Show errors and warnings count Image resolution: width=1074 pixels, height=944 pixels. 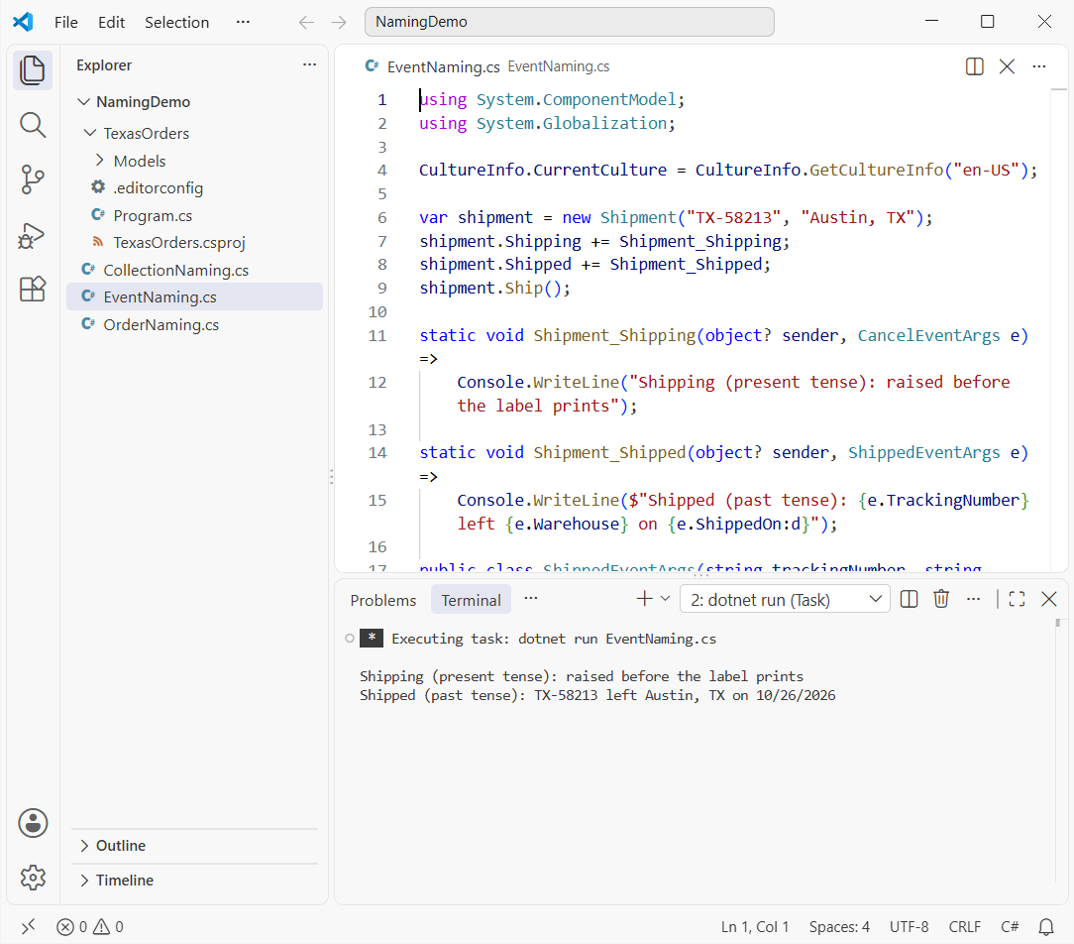coord(90,927)
